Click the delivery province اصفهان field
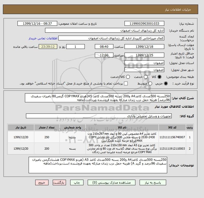Screen dimensions: 204x198 [x=144, y=63]
